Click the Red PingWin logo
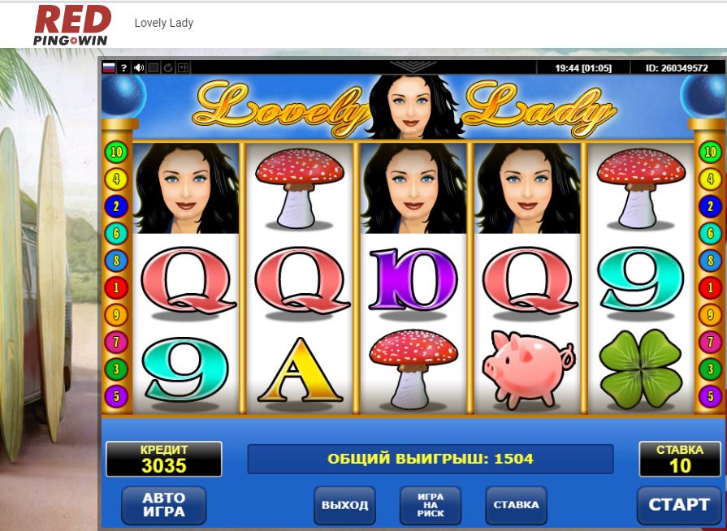 point(72,25)
